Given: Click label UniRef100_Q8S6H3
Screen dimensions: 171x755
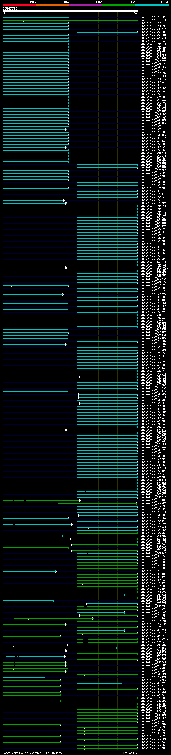Looking at the screenshot, I should tap(153, 309).
